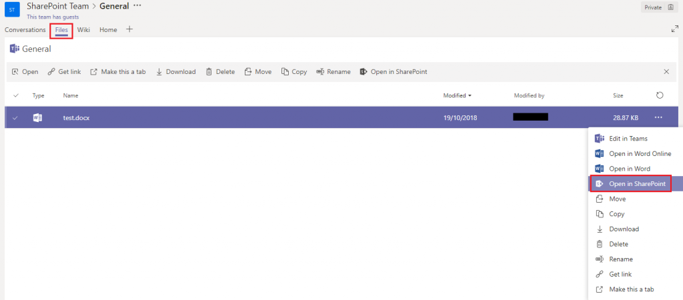Open the channel more options ellipsis beside General
Viewport: 683px width, 300px height.
[137, 5]
